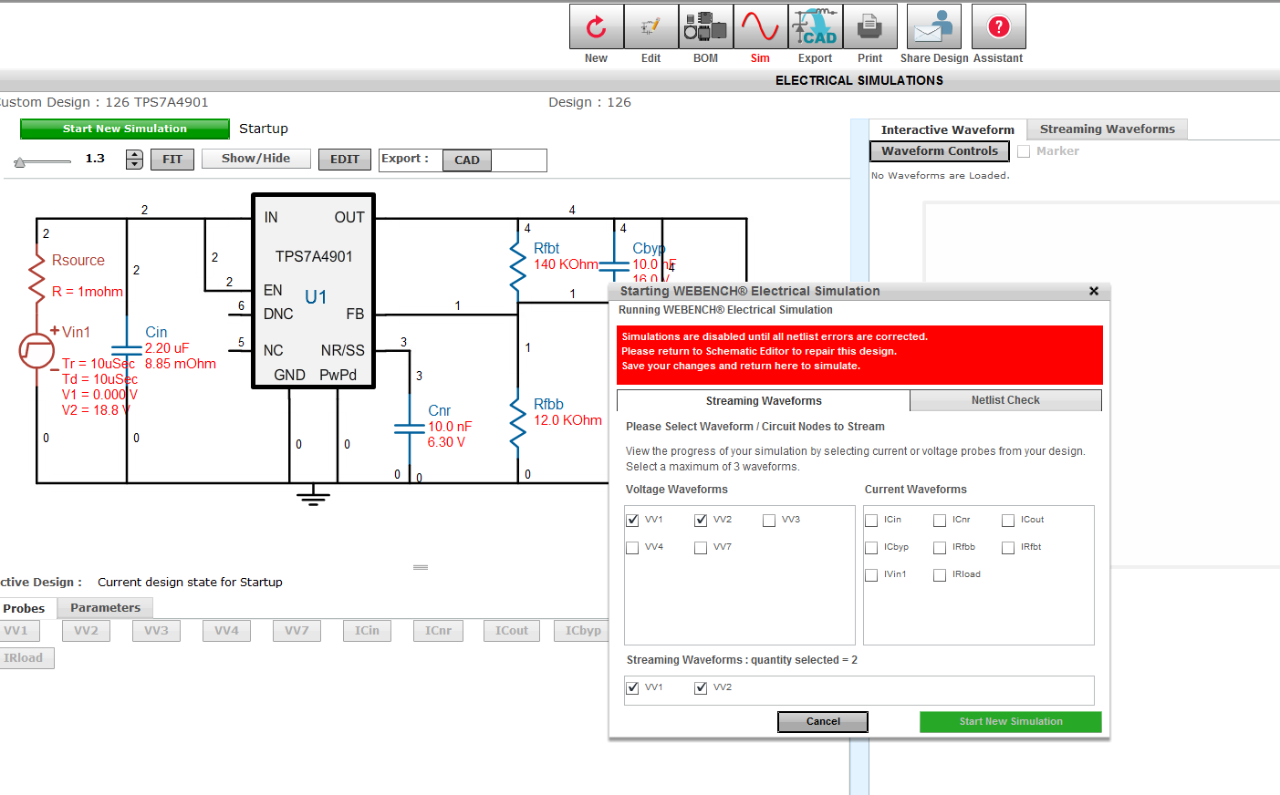Click Start New Simulation in the dialog
Image resolution: width=1280 pixels, height=795 pixels.
[x=1011, y=722]
